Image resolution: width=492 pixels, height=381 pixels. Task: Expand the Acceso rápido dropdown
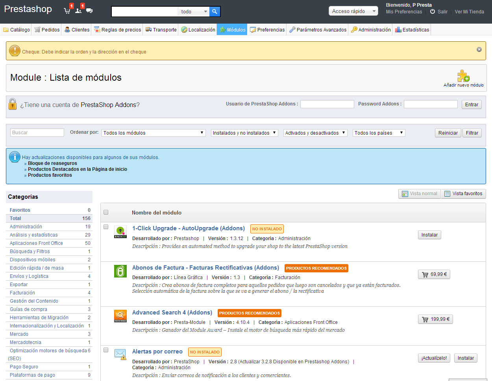(353, 11)
